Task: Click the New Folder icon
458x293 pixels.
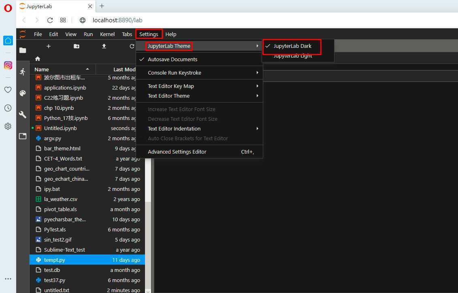Action: click(76, 46)
